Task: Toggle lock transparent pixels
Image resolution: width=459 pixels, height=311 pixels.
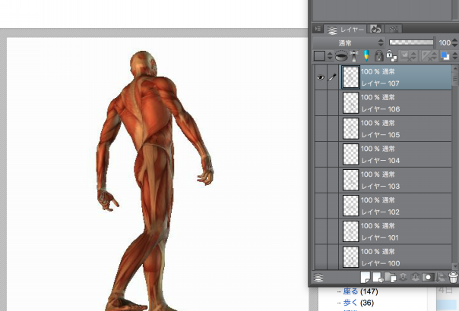Action: (391, 55)
